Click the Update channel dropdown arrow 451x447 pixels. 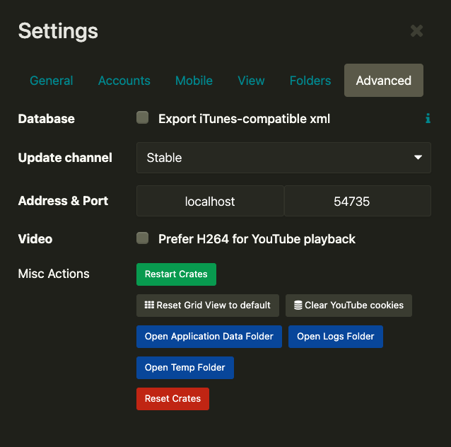click(x=418, y=158)
